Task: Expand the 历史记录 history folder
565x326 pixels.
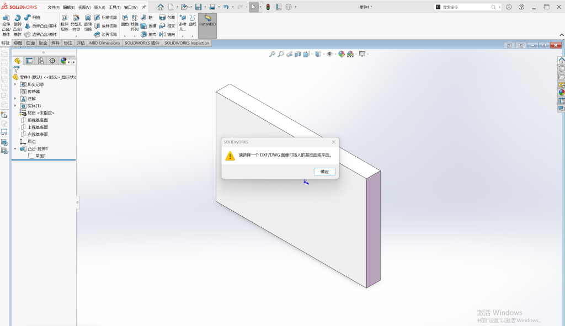Action: pos(15,84)
